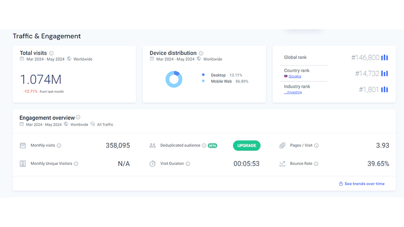Image resolution: width=404 pixels, height=227 pixels.
Task: Click the Desktop legend blue dot
Action: click(203, 74)
